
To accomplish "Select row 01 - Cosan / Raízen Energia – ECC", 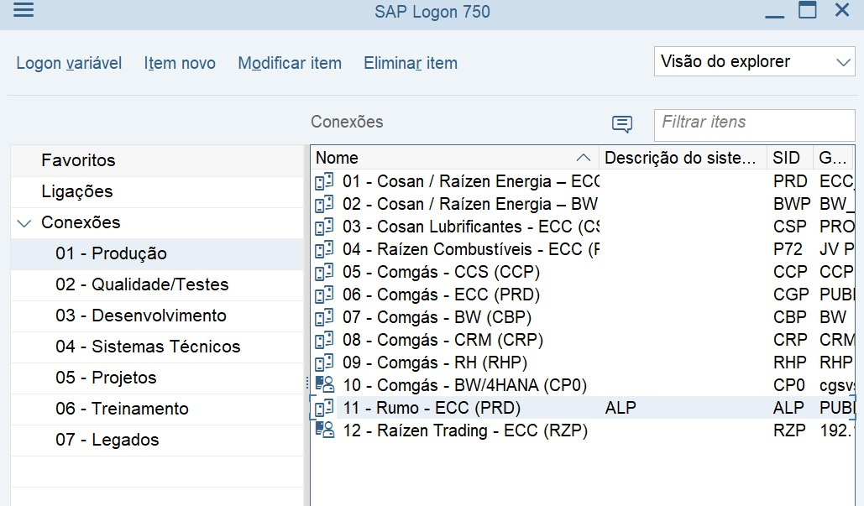I will point(583,181).
